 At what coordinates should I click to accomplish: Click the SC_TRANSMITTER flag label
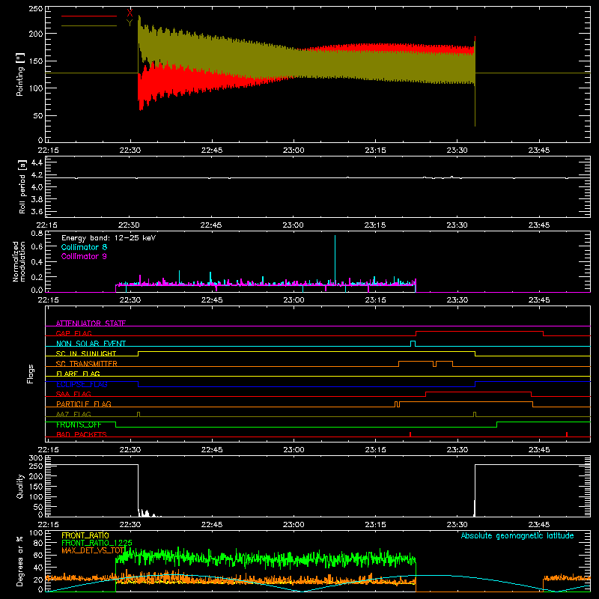pos(86,364)
